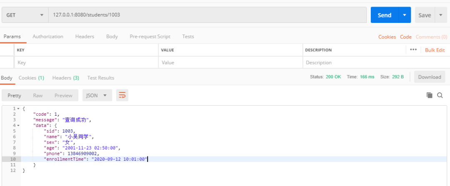Viewport: 450px width, 186px height.
Task: Send the request
Action: 385,15
